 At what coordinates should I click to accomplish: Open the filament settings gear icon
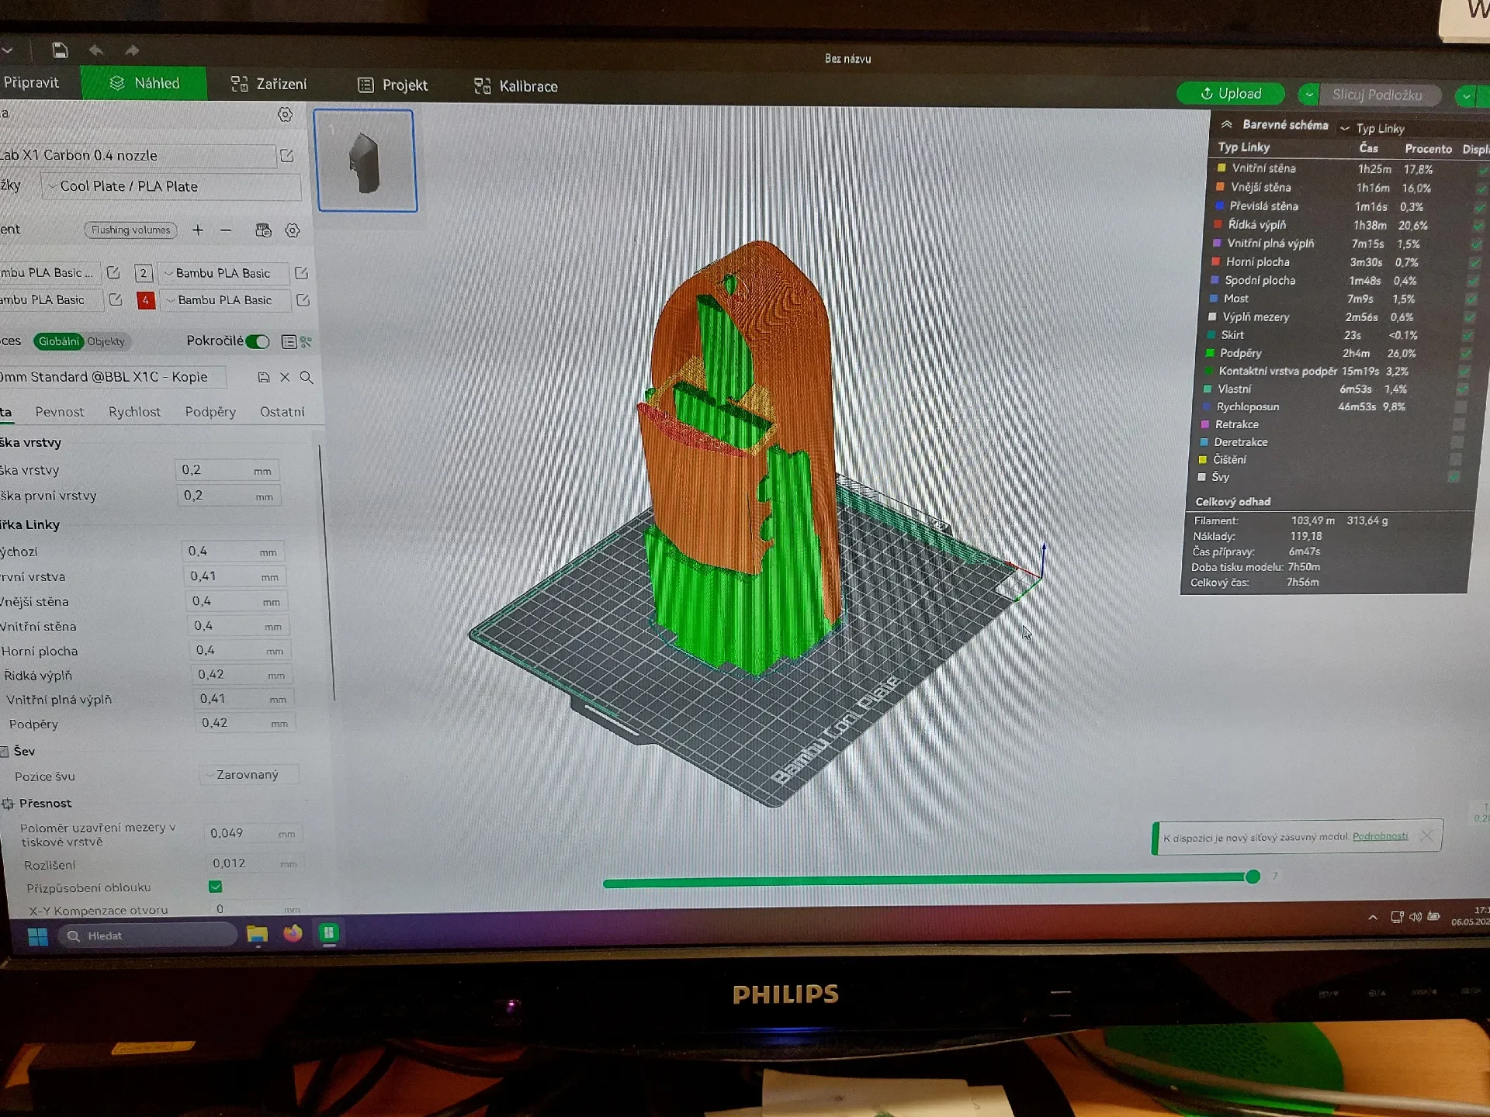point(293,230)
